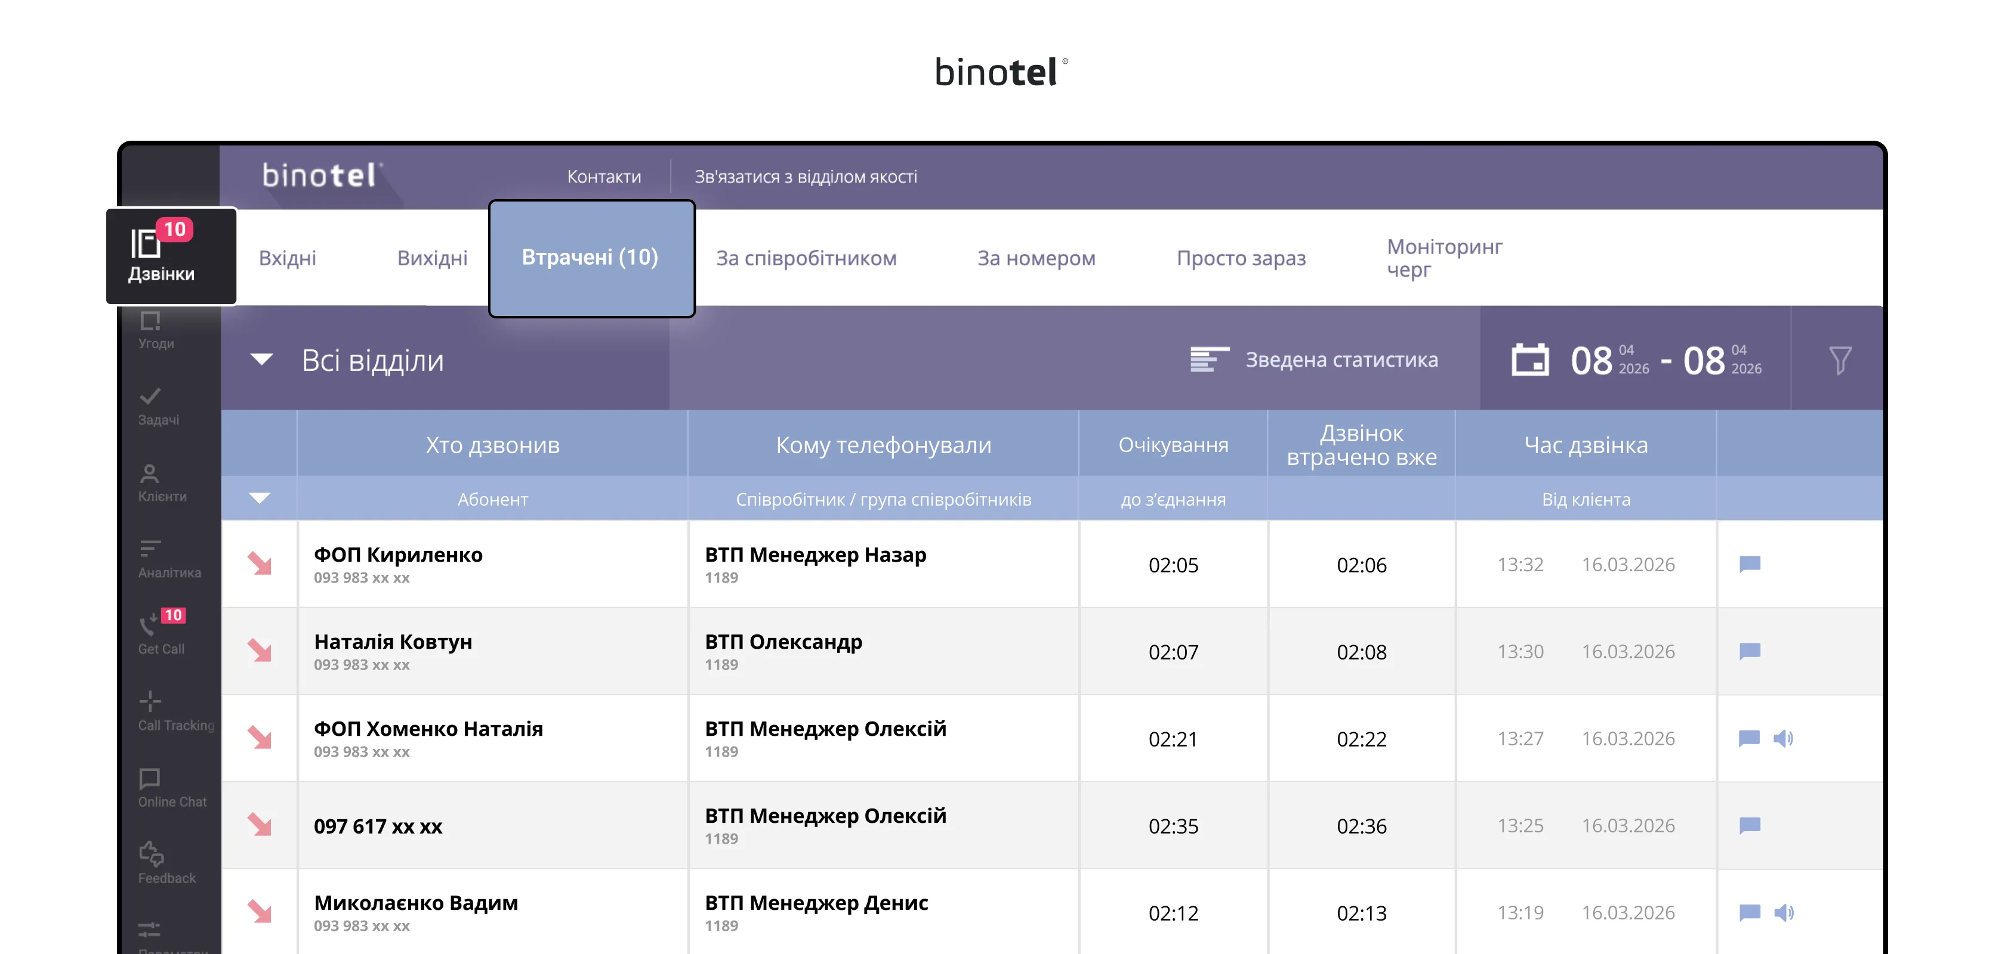This screenshot has height=954, width=2005.
Task: Switch to the Вхідні tab
Action: pos(287,258)
